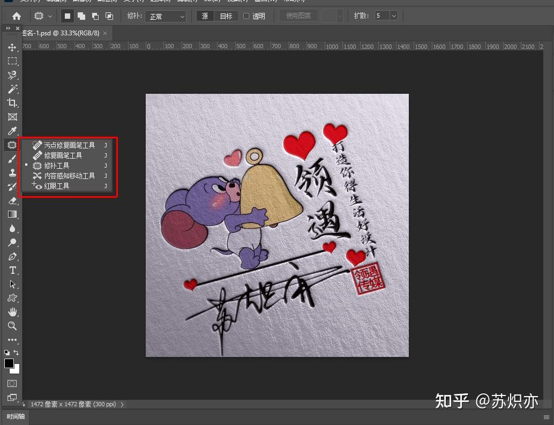Toggle Quick Mask mode

point(12,383)
